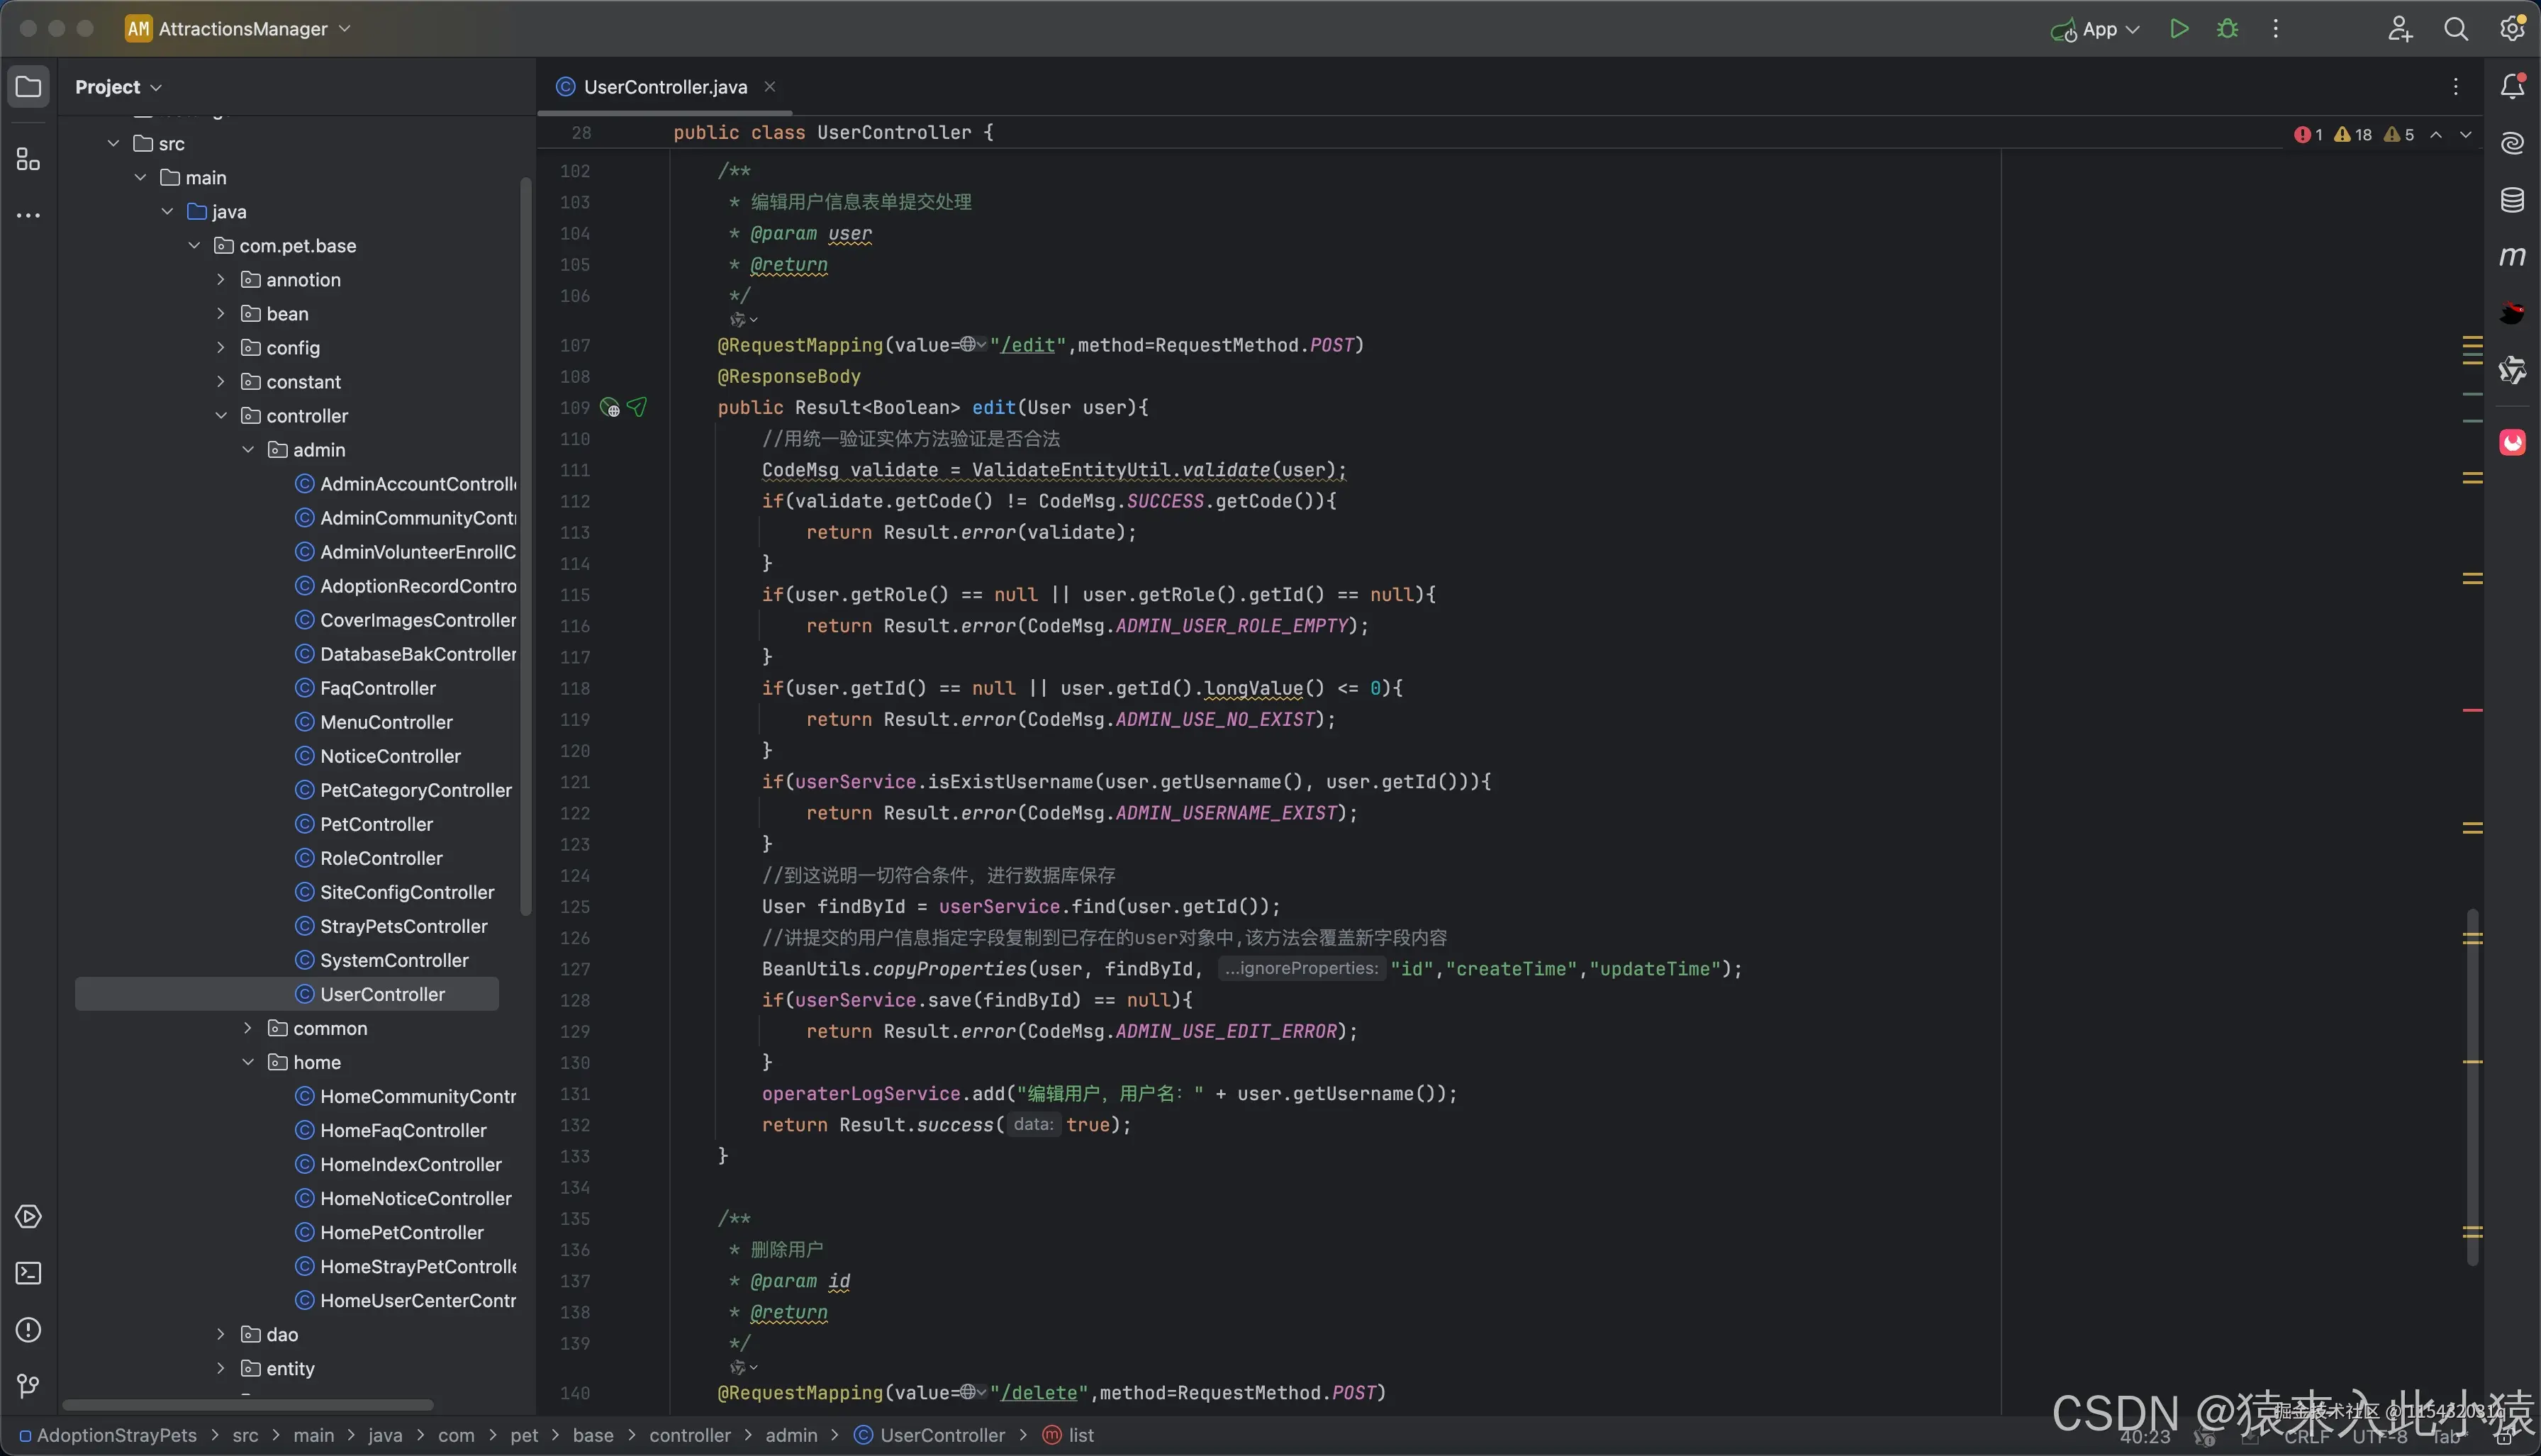Open the Project view selector dropdown
The width and height of the screenshot is (2541, 1456).
coord(118,87)
